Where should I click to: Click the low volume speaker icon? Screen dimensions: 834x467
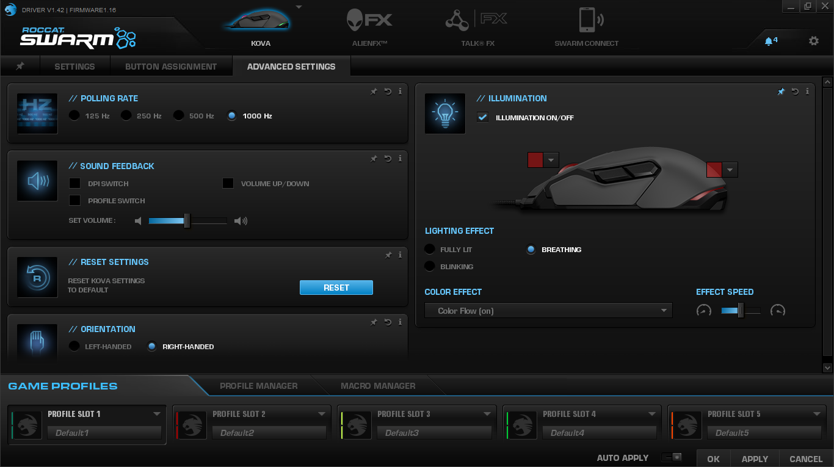click(138, 221)
